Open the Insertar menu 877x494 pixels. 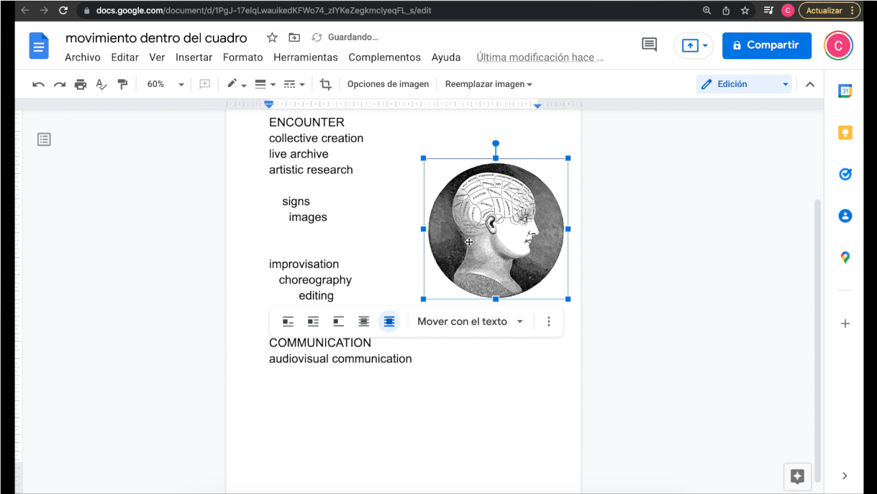(194, 58)
